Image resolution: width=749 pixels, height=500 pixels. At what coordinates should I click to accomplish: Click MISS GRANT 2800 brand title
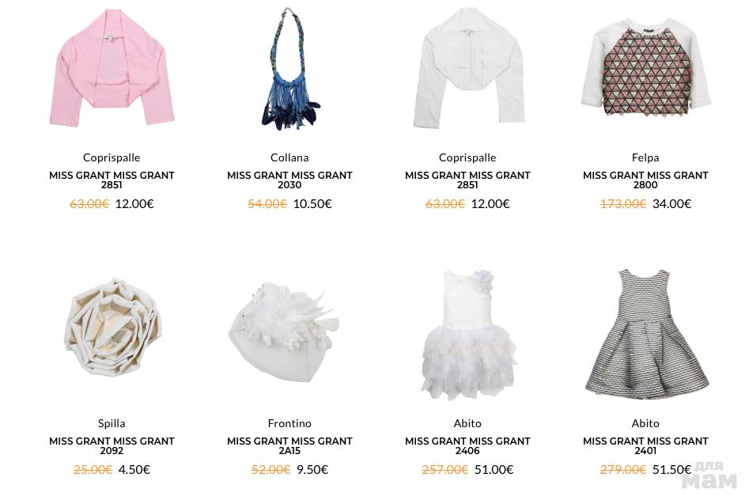coord(645,180)
